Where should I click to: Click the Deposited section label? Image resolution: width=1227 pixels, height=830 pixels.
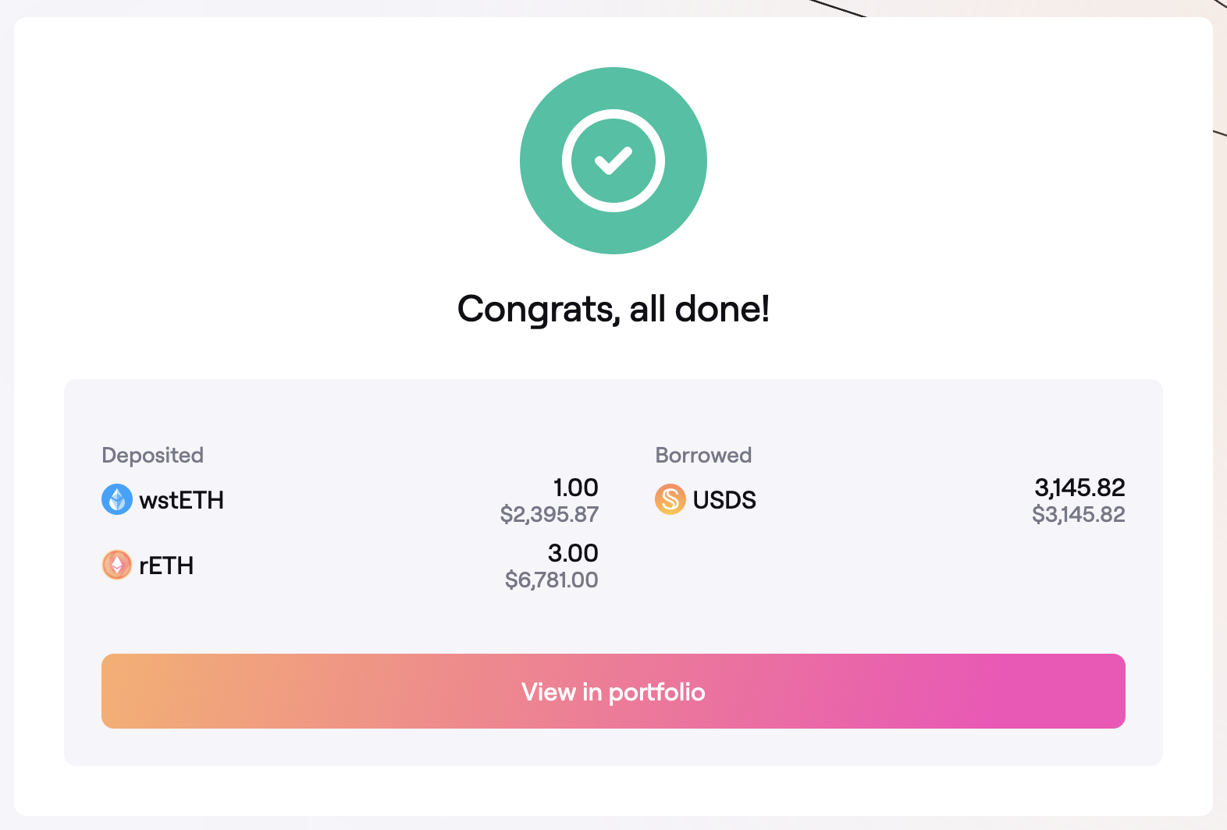pos(152,455)
